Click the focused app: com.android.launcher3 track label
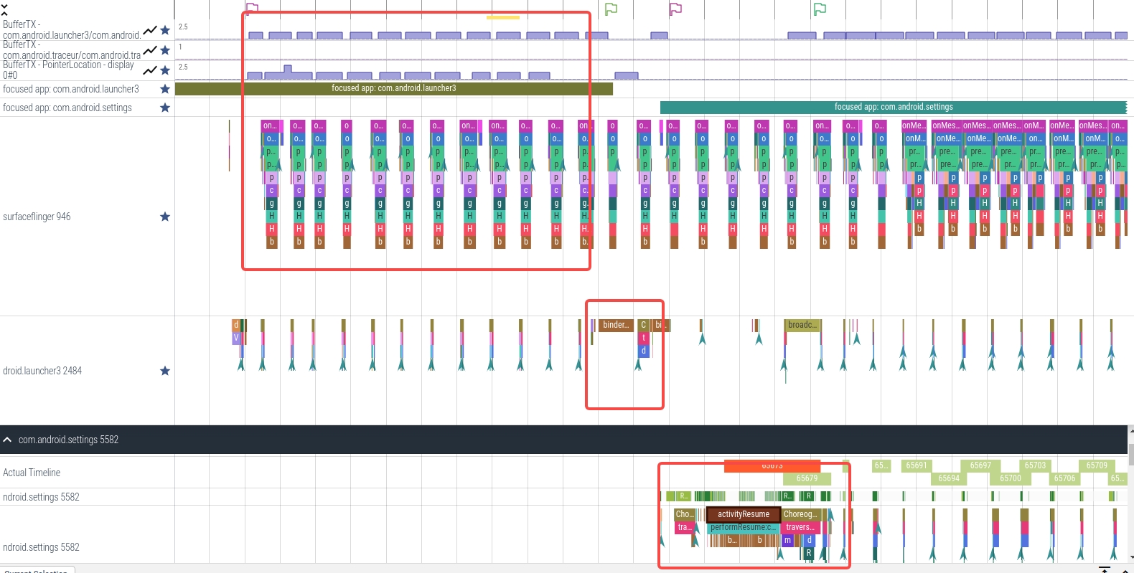 (x=71, y=89)
